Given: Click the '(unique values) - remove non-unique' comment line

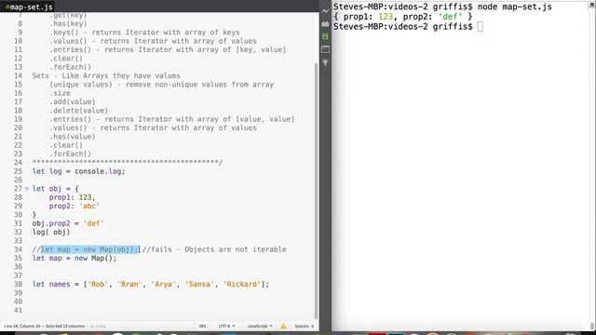Looking at the screenshot, I should point(161,85).
